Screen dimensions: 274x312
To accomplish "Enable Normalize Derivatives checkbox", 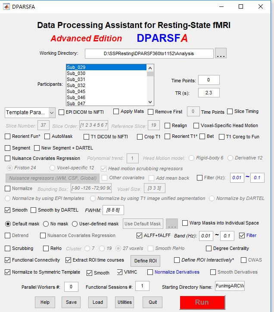I will 150,272.
